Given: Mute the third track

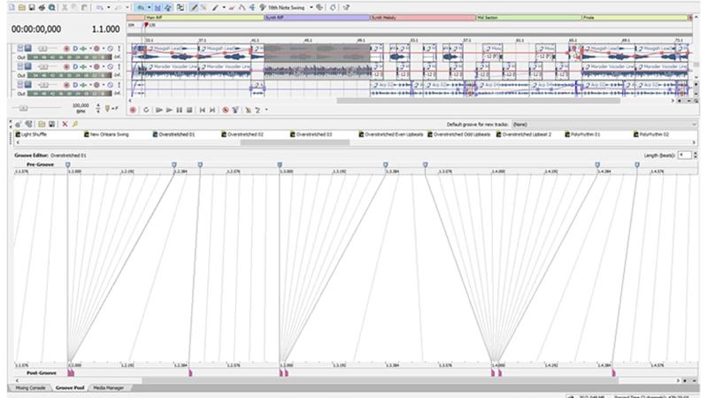Looking at the screenshot, I should click(x=110, y=85).
